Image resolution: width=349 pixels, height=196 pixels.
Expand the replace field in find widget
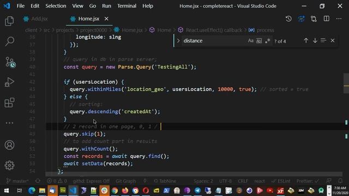pyautogui.click(x=178, y=41)
